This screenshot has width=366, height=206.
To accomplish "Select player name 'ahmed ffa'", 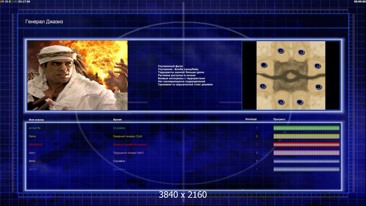I will (x=35, y=128).
